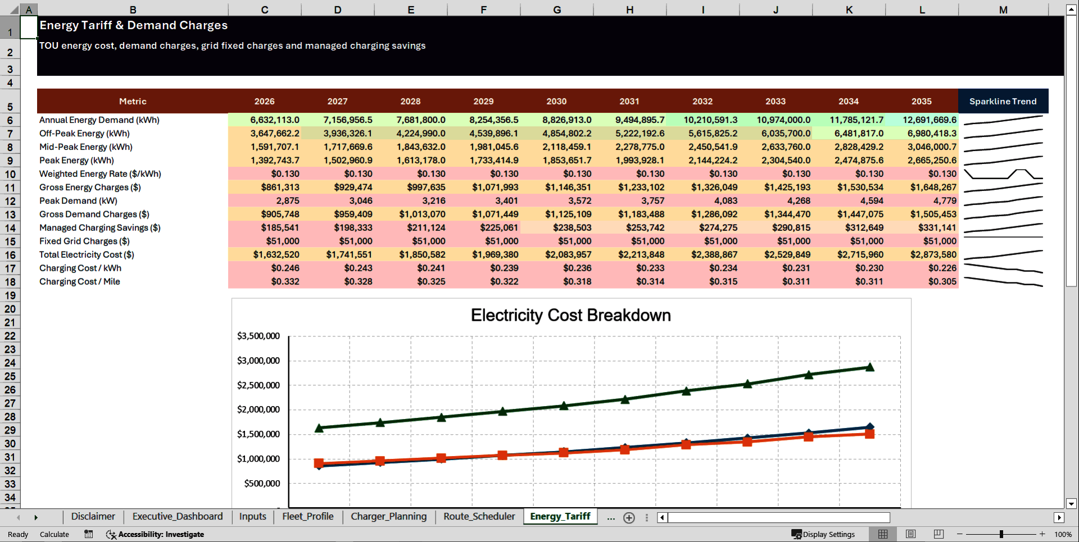Switch to Page Layout view
This screenshot has height=542, width=1079.
[x=911, y=534]
